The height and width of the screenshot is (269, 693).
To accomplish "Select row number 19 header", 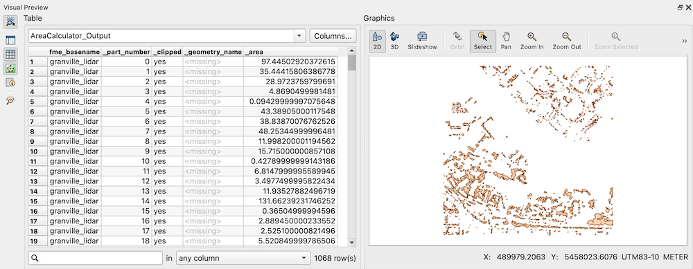I will 38,241.
